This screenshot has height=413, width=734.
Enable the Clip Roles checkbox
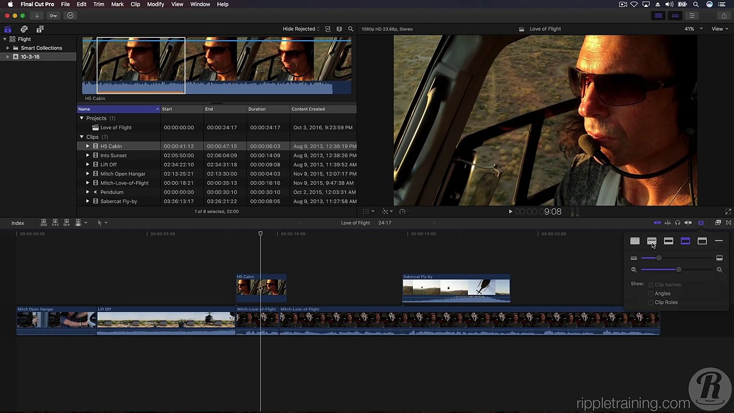pyautogui.click(x=650, y=302)
